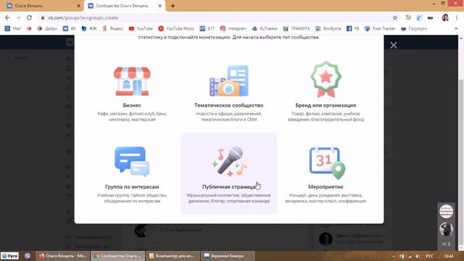Click the address bar URL
This screenshot has height=261, width=464.
83,17
